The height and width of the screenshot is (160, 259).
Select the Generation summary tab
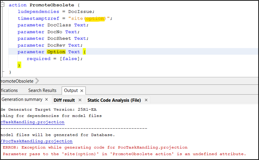click(x=22, y=100)
